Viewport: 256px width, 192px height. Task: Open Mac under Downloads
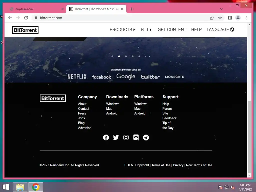pos(109,108)
